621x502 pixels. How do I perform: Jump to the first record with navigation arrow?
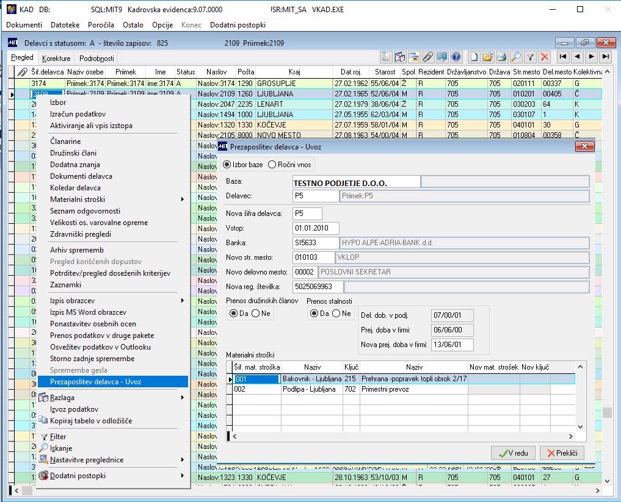tap(563, 57)
